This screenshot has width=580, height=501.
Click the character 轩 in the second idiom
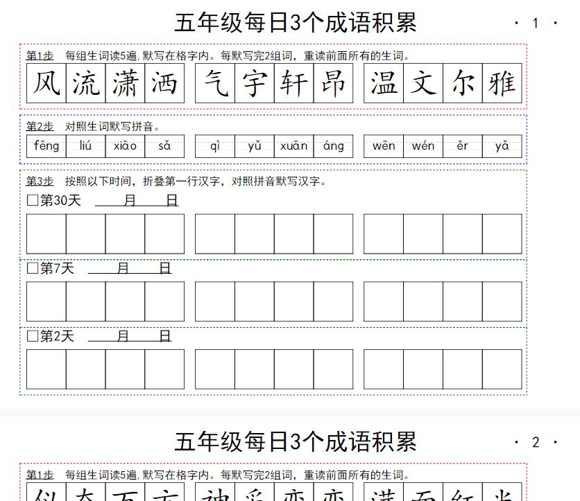293,83
